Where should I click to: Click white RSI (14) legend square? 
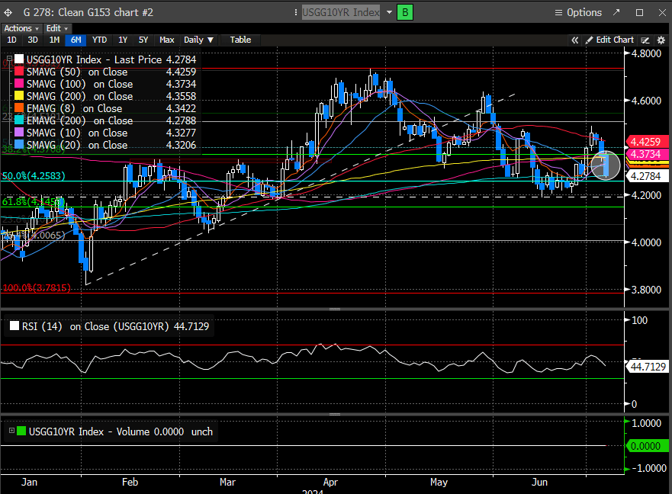pyautogui.click(x=14, y=326)
